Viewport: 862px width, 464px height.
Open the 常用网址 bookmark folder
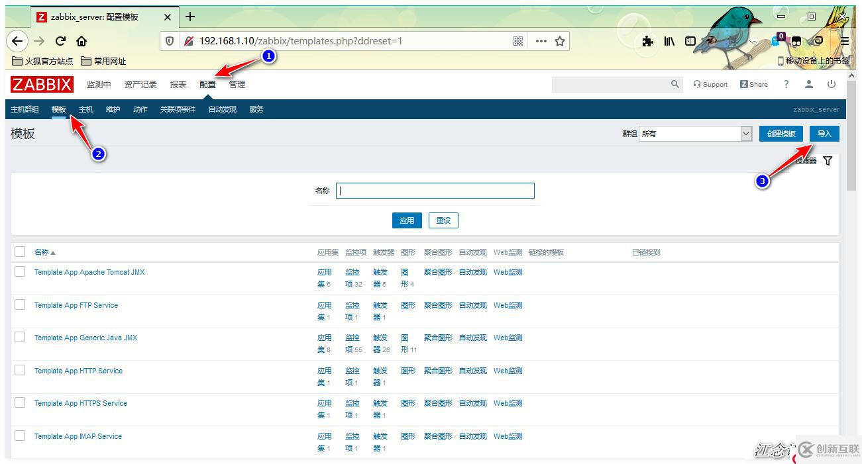pyautogui.click(x=103, y=61)
